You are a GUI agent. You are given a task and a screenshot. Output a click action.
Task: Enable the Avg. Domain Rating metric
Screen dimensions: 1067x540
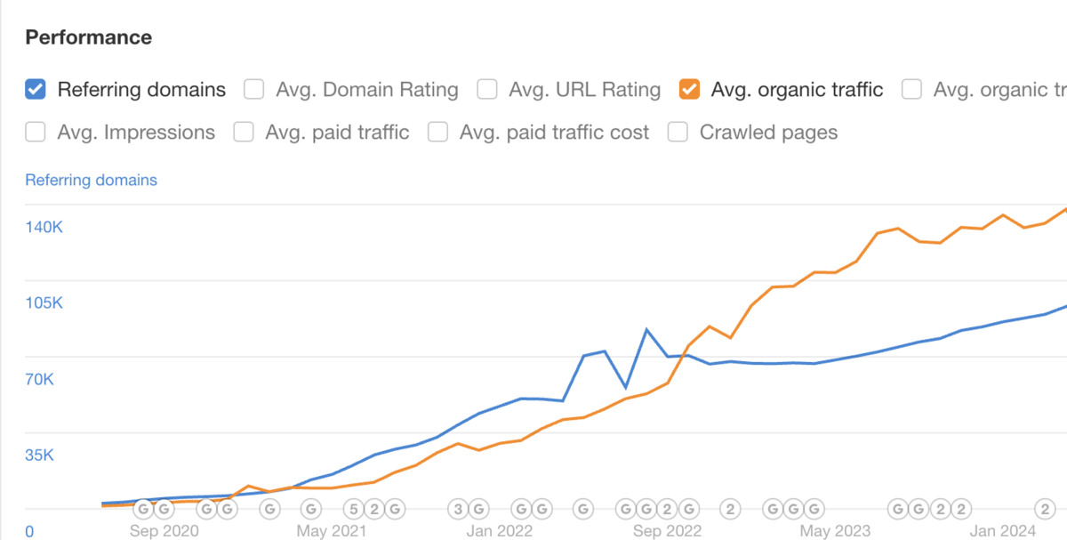(253, 89)
